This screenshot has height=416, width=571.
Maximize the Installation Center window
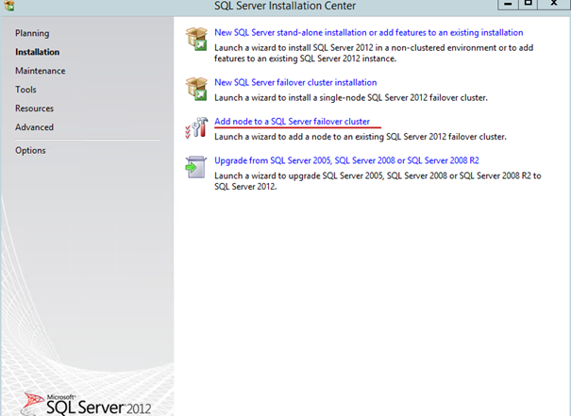(528, 5)
